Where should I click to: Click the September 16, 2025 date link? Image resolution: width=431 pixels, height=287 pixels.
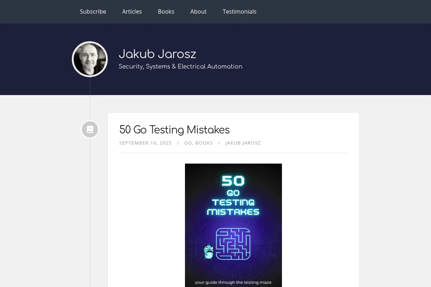(x=145, y=143)
